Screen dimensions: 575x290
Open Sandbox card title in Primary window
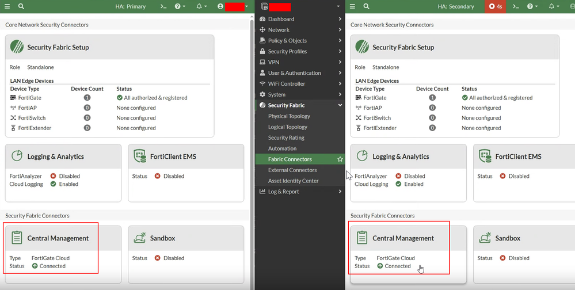click(x=162, y=238)
